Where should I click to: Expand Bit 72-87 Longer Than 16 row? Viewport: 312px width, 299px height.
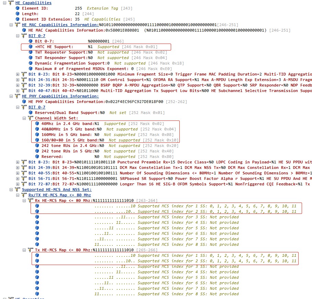point(18,184)
